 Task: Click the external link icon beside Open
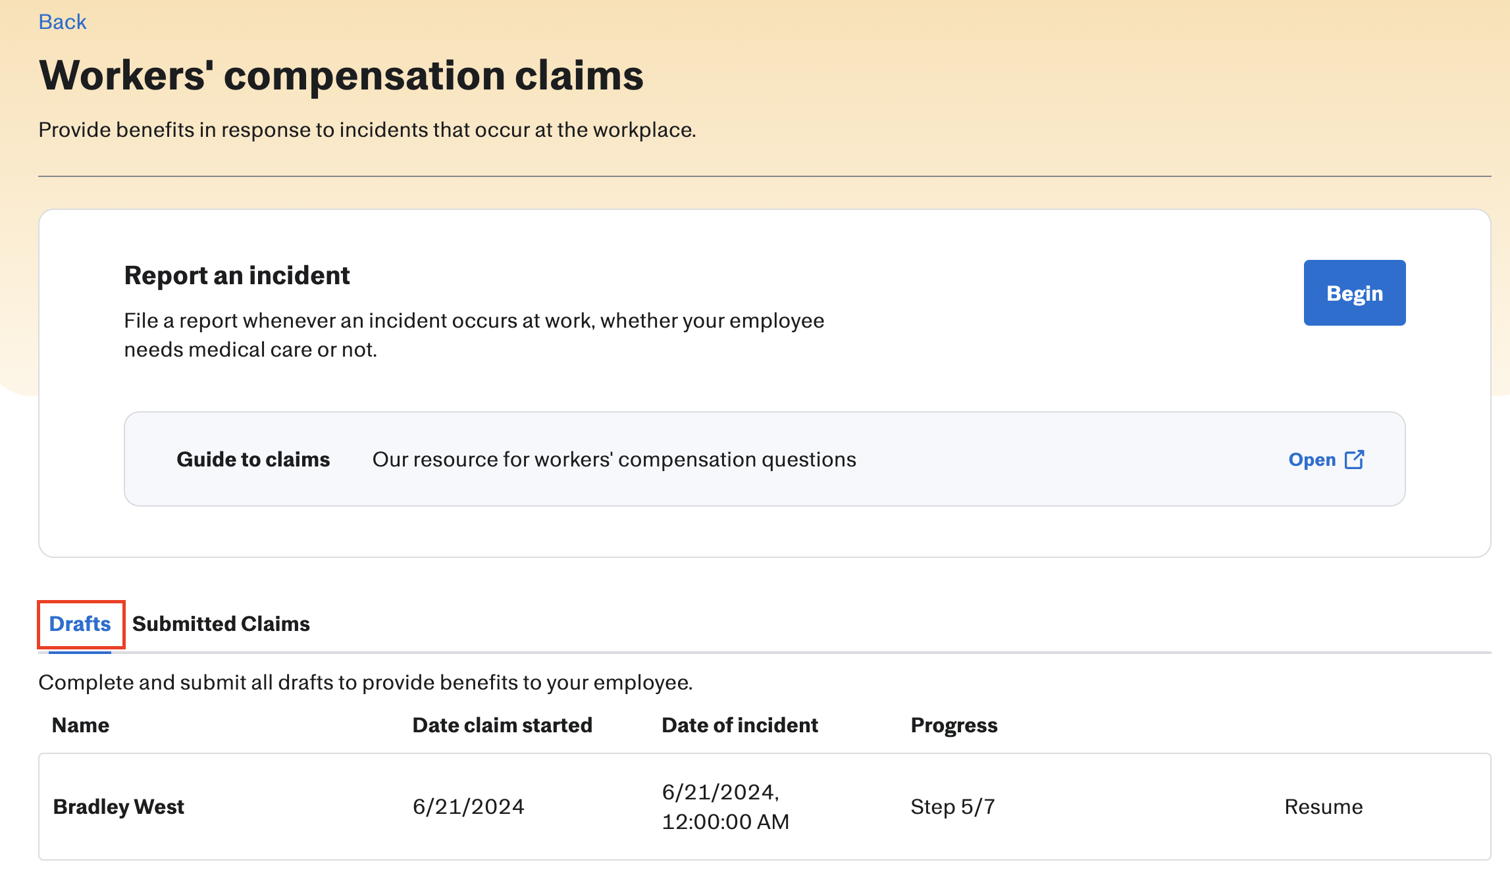point(1354,459)
